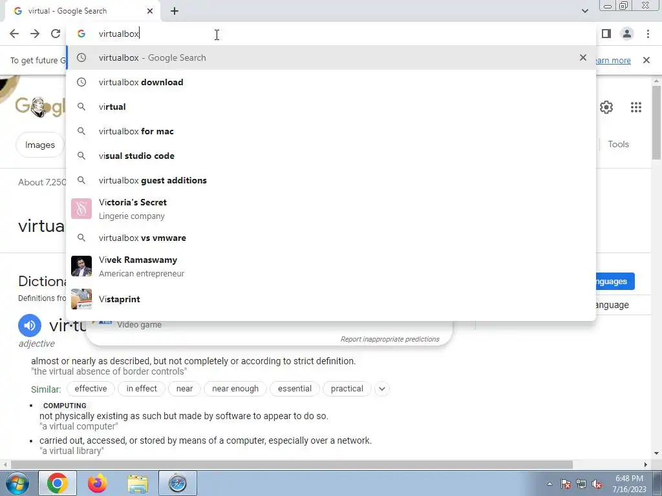662x496 pixels.
Task: Click the muted volume tray icon
Action: (x=597, y=484)
